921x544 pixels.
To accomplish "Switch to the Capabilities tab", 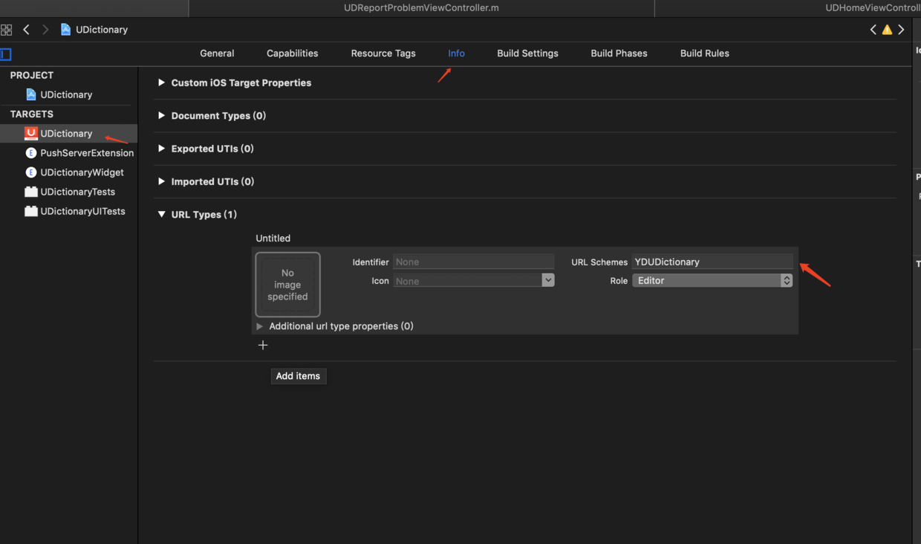I will 293,54.
